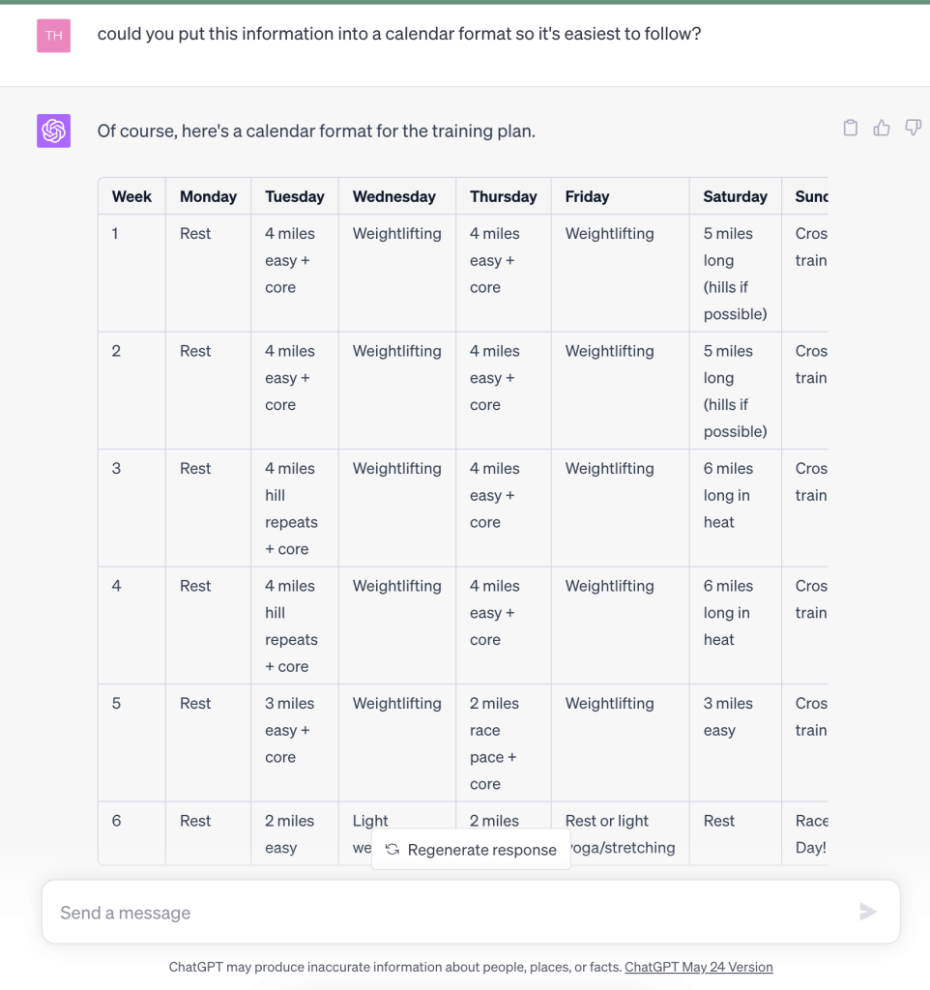Screen dimensions: 930x990
Task: Click the copy response clipboard icon
Action: point(851,128)
